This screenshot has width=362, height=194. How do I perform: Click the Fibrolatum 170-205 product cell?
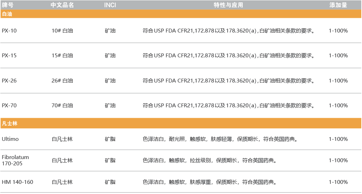click(15, 160)
